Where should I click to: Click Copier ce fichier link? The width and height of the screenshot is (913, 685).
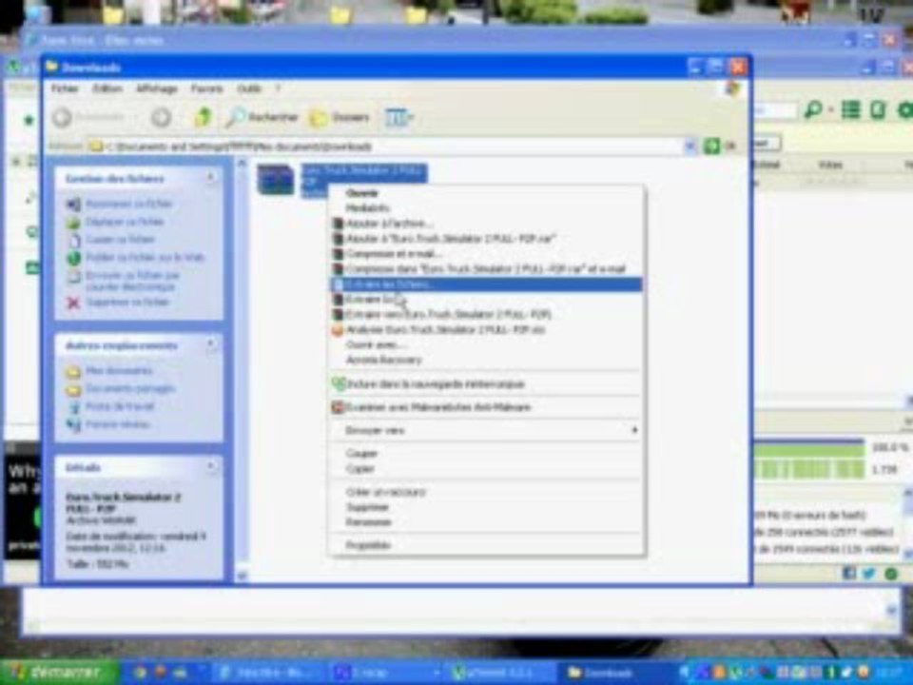pyautogui.click(x=121, y=240)
